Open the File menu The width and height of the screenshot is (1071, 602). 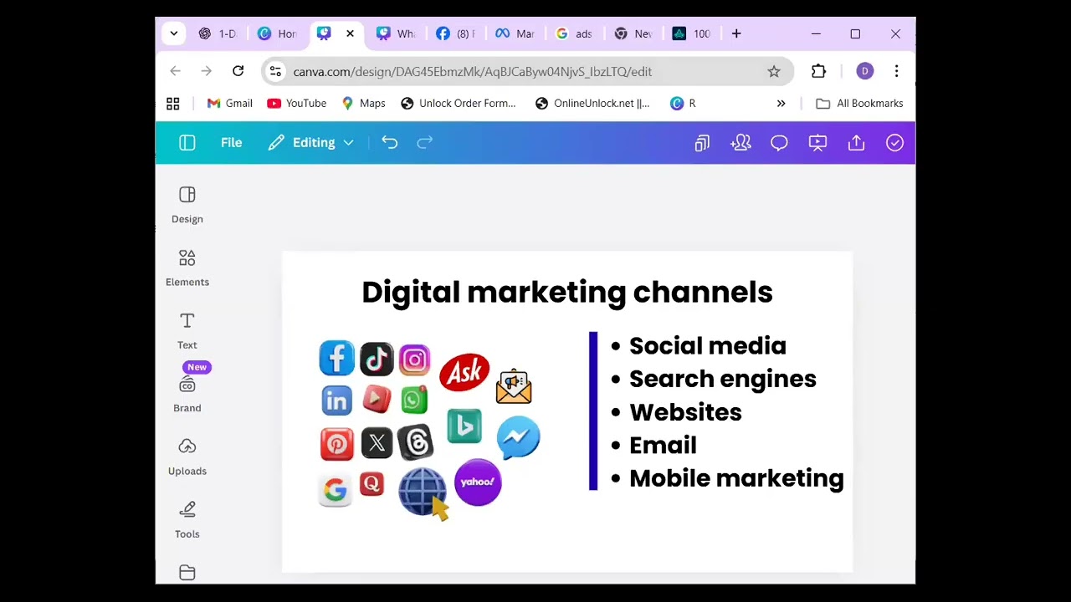point(231,143)
